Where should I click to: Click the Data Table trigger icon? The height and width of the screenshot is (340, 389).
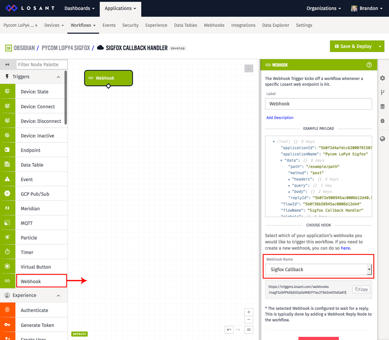tap(7, 164)
